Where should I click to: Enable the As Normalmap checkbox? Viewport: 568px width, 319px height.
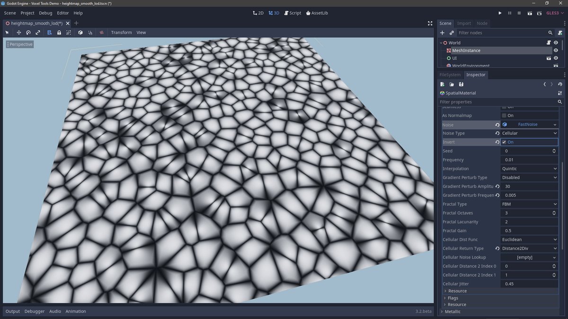click(x=504, y=116)
